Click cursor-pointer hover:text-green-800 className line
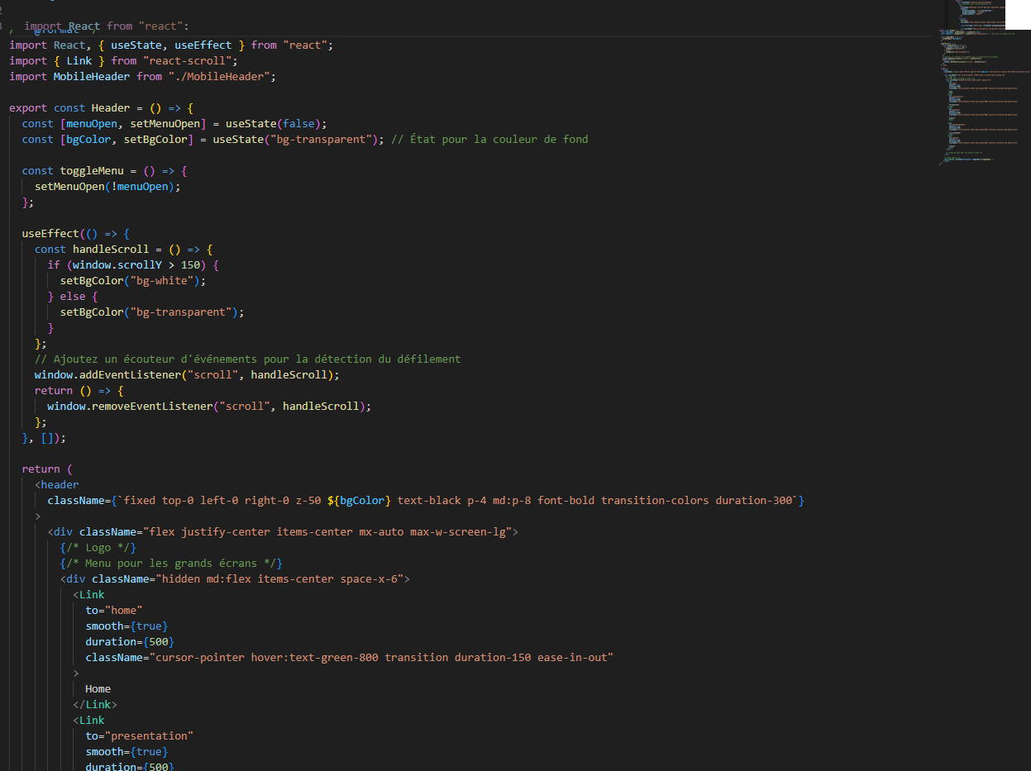 [x=350, y=657]
